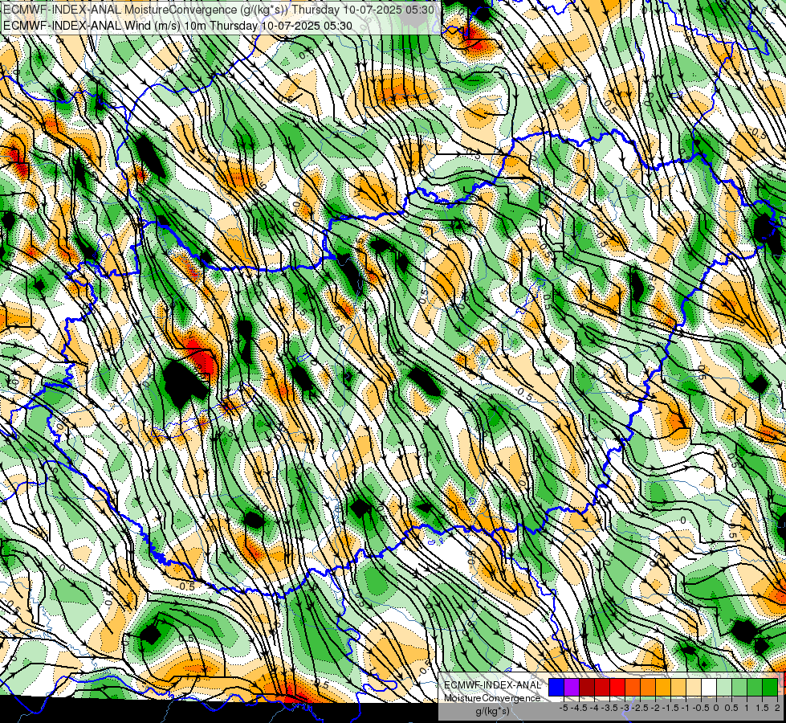The width and height of the screenshot is (786, 723).
Task: Click the legend's MoistureConvergence label
Action: pos(492,698)
